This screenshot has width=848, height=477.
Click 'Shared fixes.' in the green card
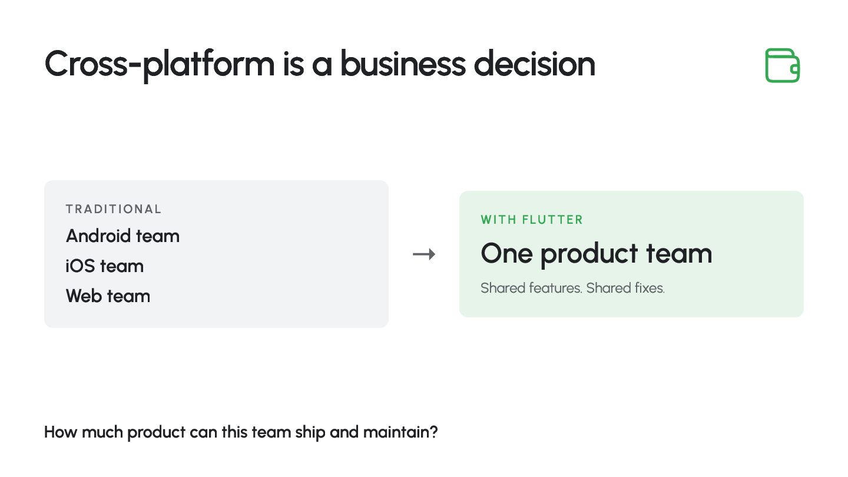coord(625,289)
